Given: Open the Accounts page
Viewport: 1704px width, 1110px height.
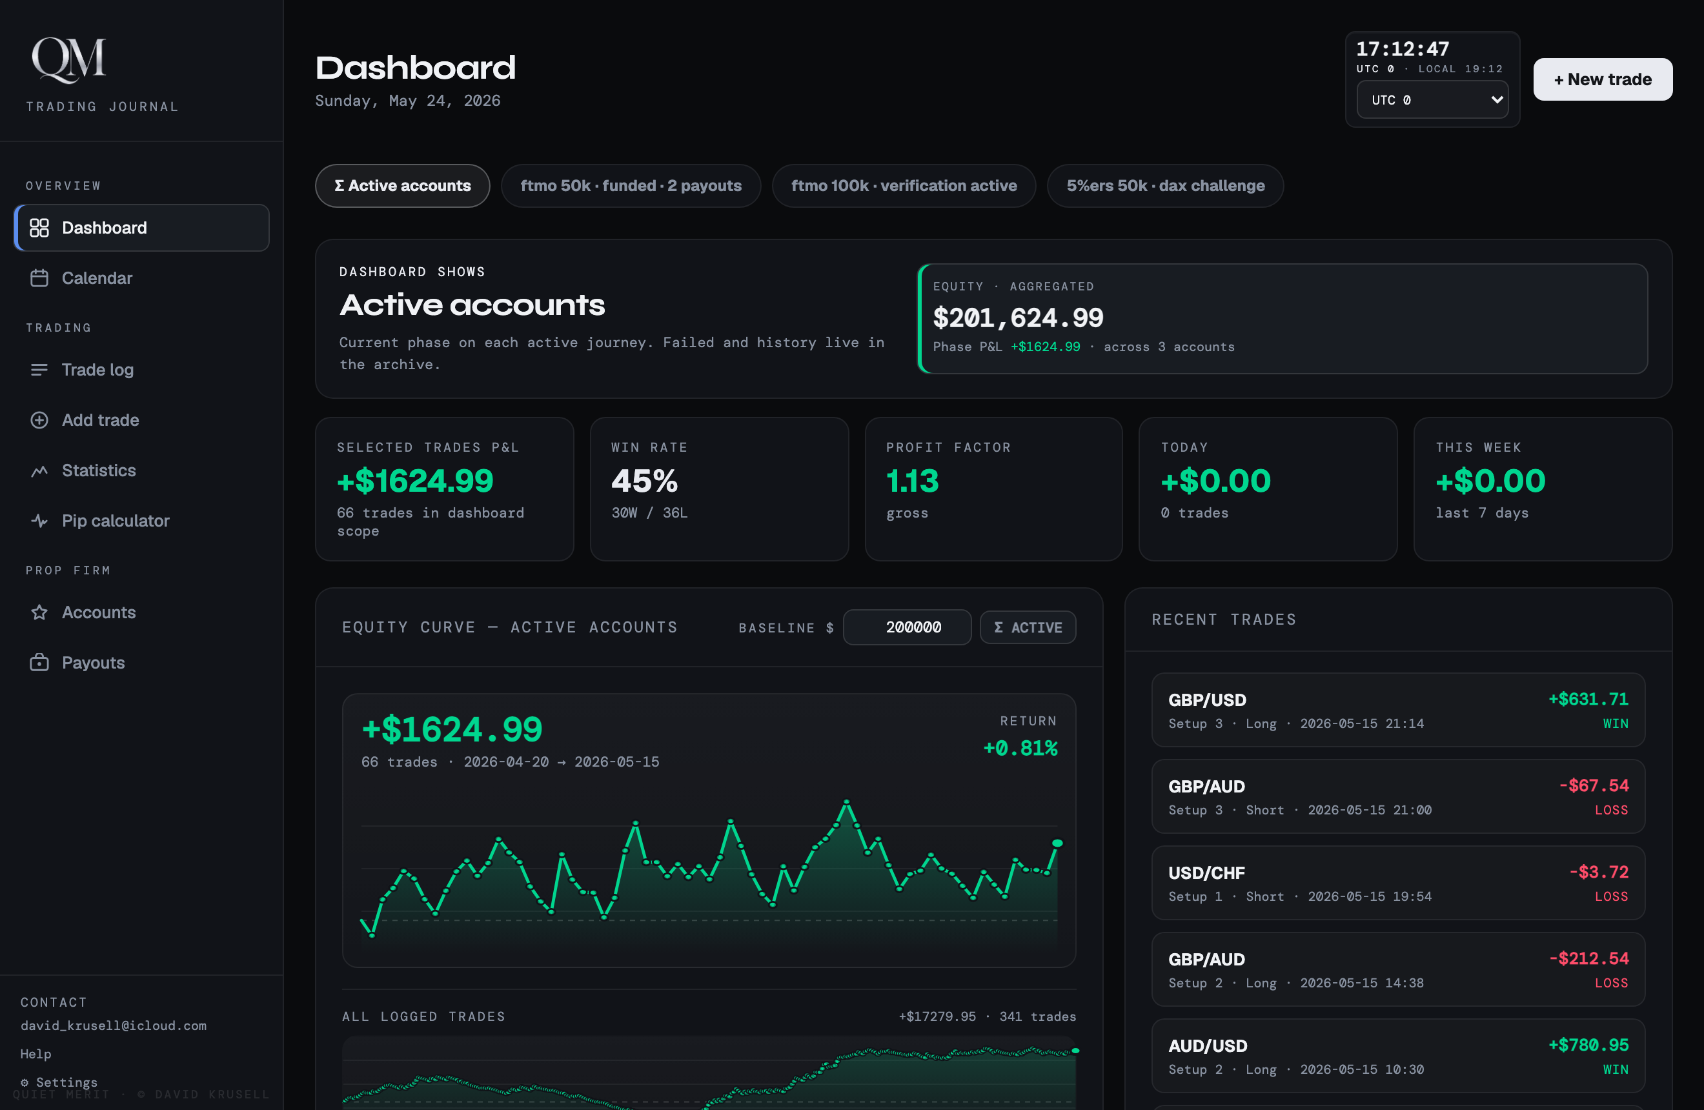Looking at the screenshot, I should pyautogui.click(x=142, y=612).
